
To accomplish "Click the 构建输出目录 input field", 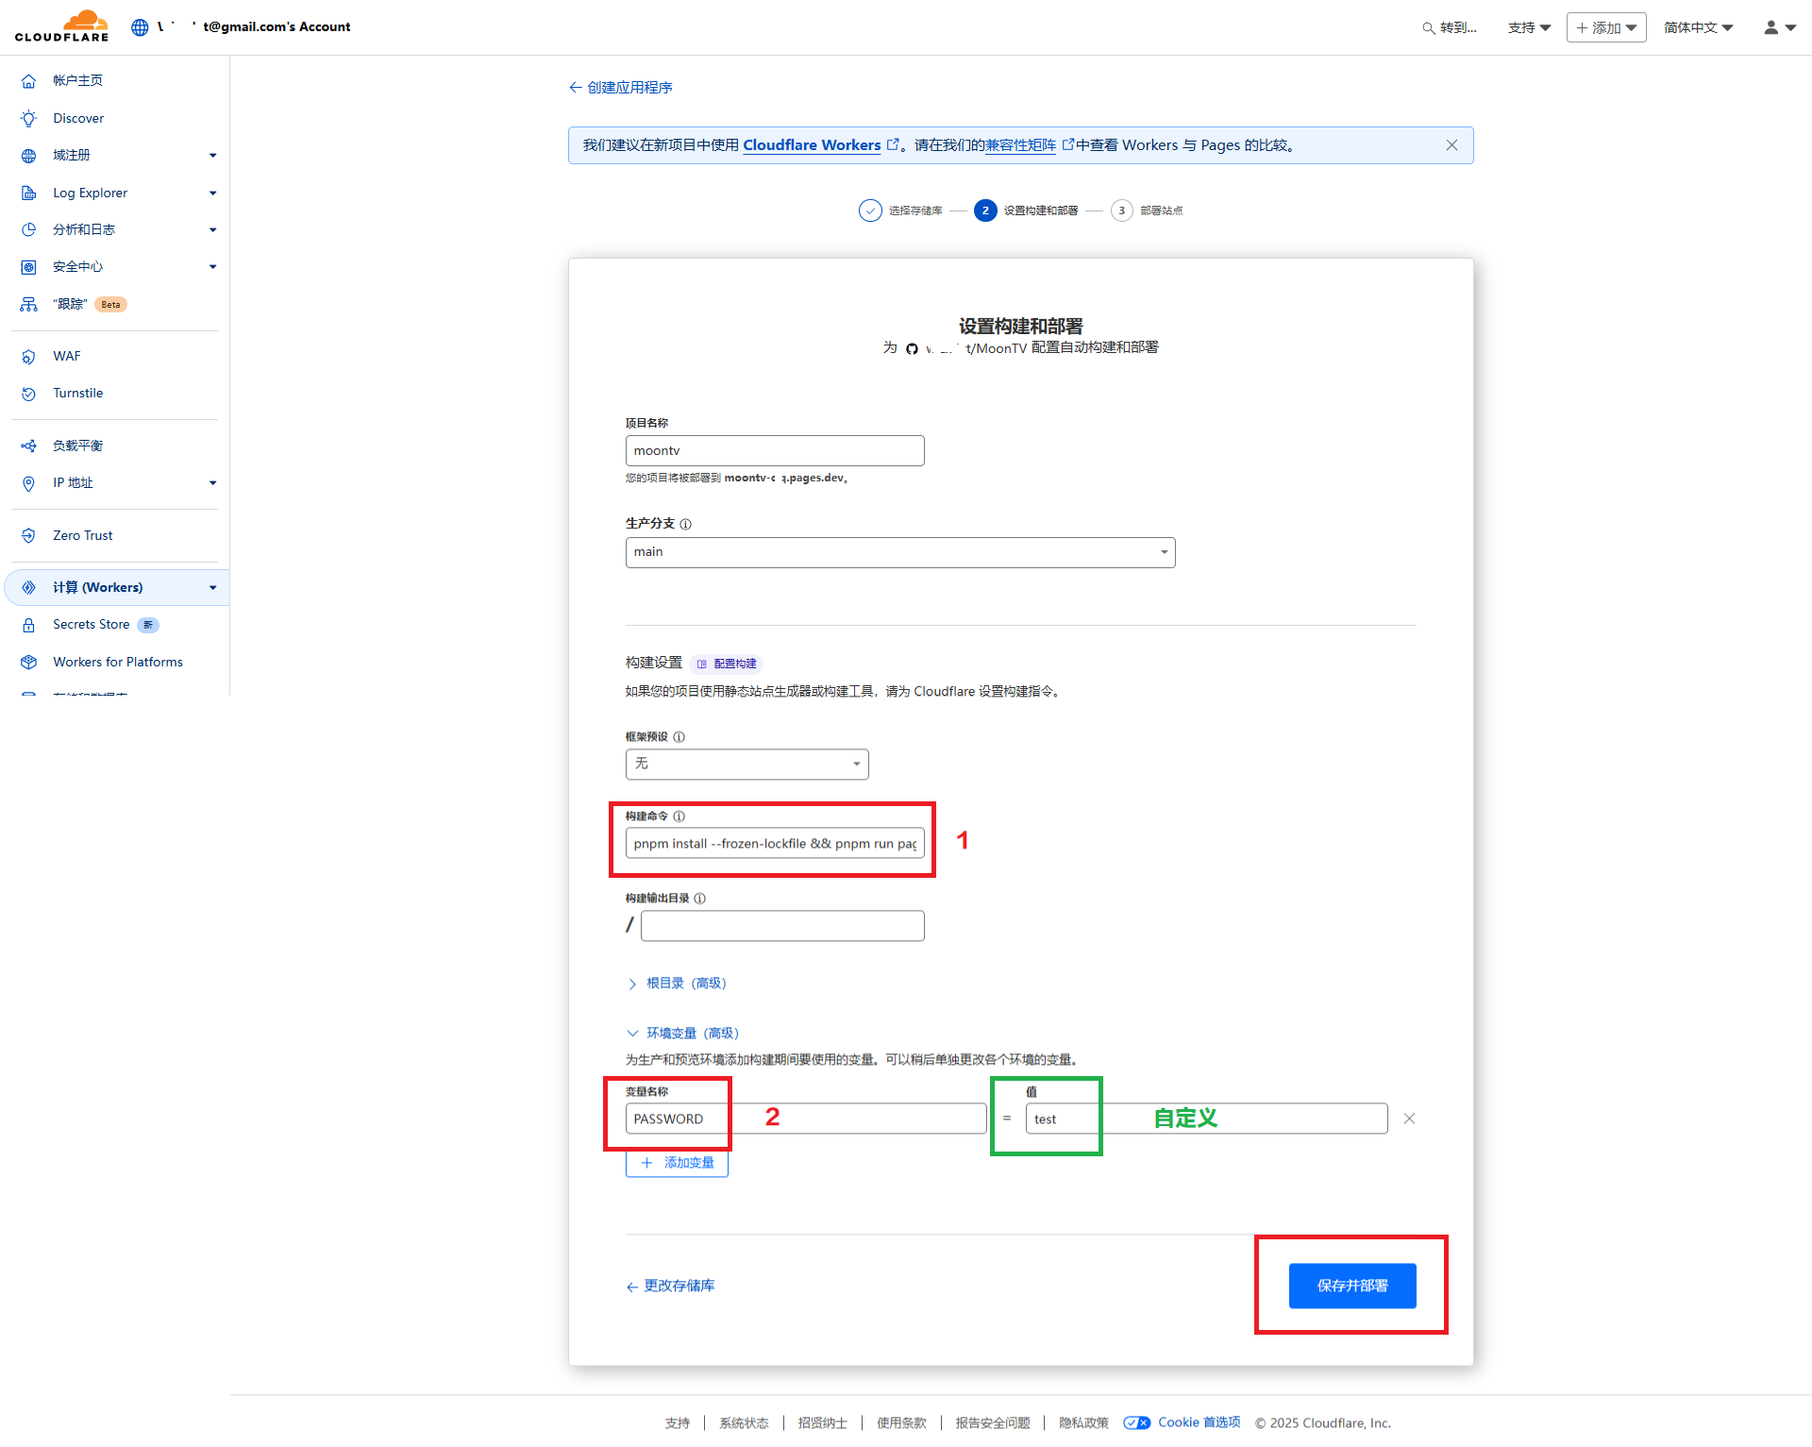I will [x=781, y=926].
